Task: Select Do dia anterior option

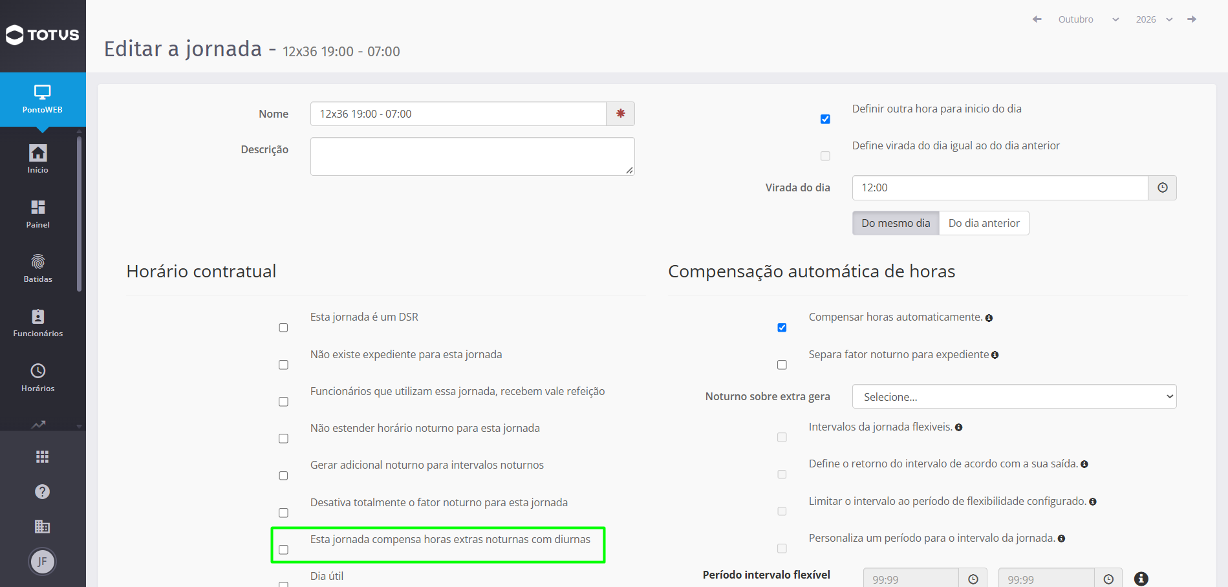Action: tap(984, 223)
